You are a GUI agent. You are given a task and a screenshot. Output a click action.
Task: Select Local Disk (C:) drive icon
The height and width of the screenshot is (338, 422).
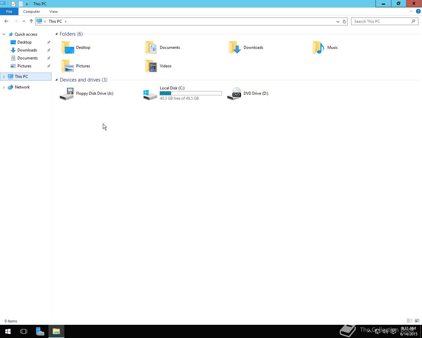150,94
